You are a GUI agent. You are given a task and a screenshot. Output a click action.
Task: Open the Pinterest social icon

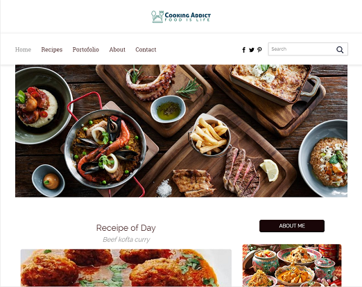[259, 50]
